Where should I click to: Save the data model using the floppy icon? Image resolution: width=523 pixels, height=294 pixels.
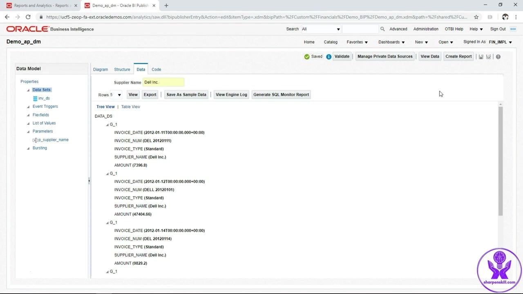[x=481, y=57]
